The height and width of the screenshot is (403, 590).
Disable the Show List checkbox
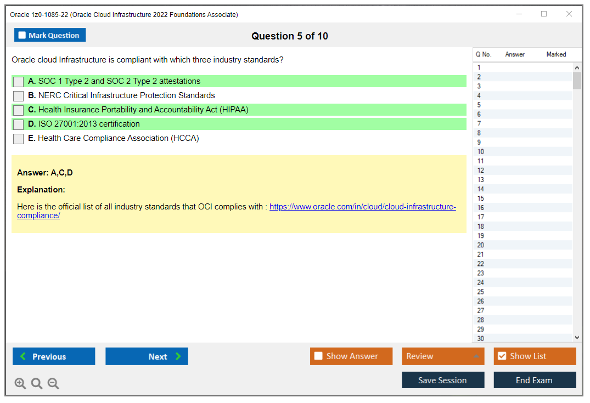[502, 356]
